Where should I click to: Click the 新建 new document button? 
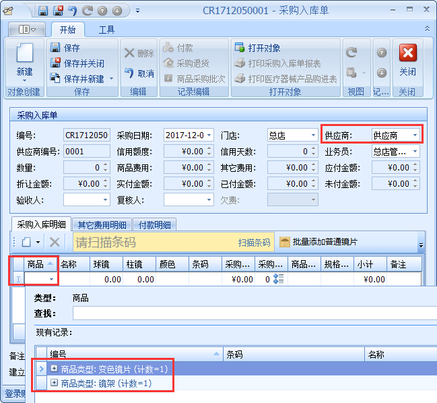[24, 63]
